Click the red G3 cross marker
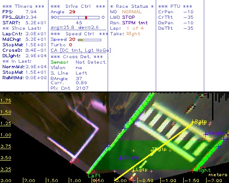The width and height of the screenshot is (229, 183). tap(71, 162)
